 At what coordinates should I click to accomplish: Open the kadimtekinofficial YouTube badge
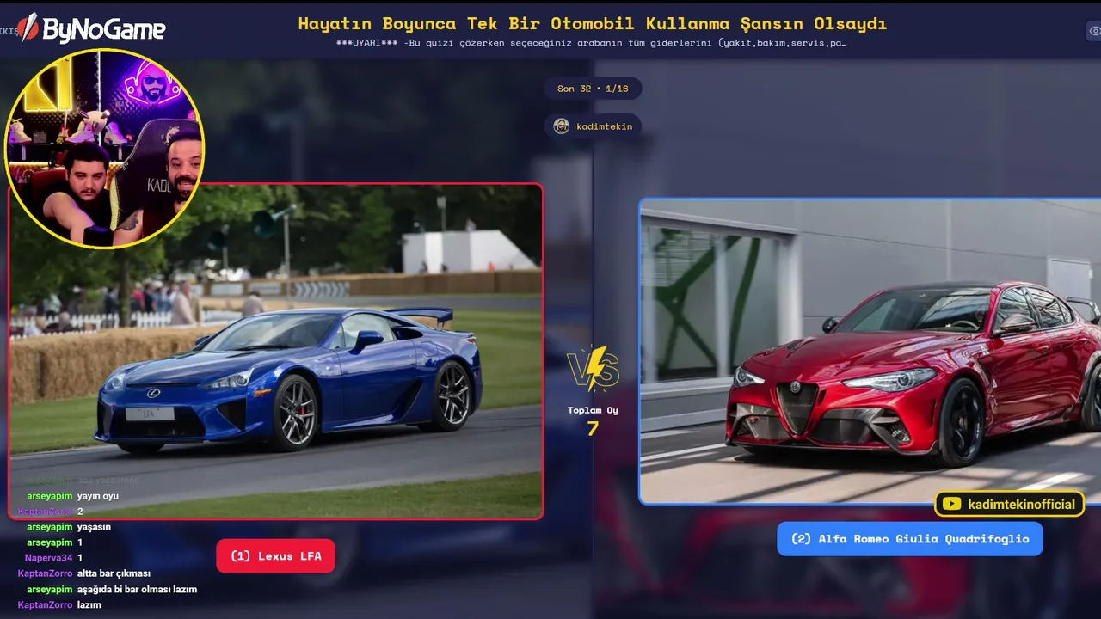[1009, 504]
